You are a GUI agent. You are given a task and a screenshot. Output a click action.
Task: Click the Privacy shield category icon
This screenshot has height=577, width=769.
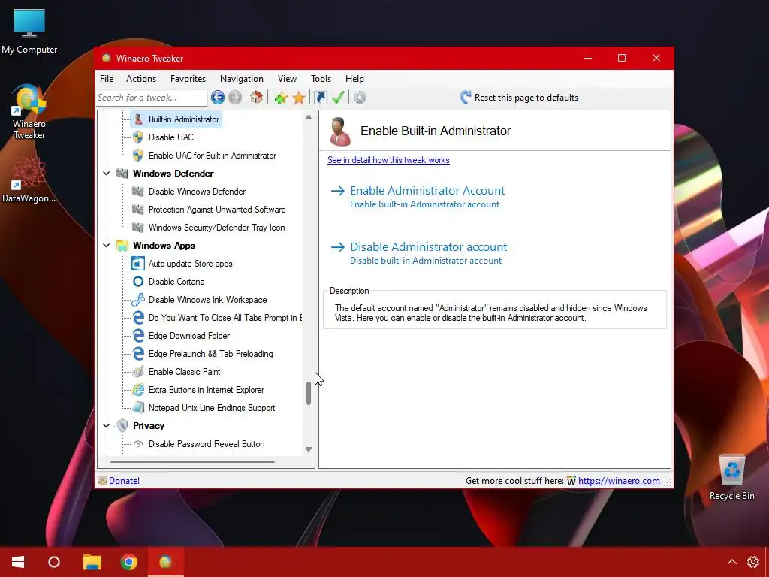(122, 426)
